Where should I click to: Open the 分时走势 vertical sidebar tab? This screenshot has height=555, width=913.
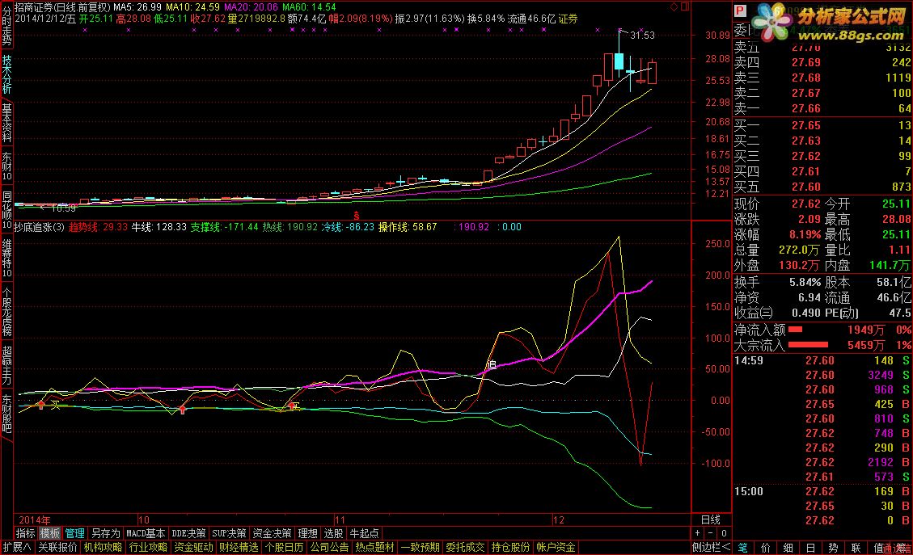click(6, 26)
